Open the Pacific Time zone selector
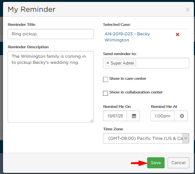 (146, 138)
